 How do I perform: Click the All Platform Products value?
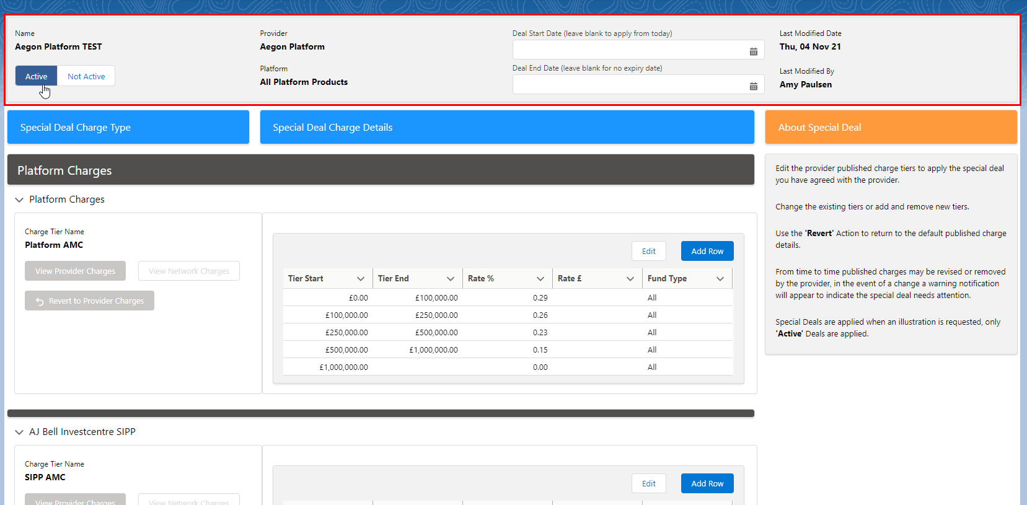(304, 82)
